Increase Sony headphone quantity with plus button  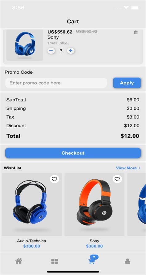pyautogui.click(x=71, y=51)
